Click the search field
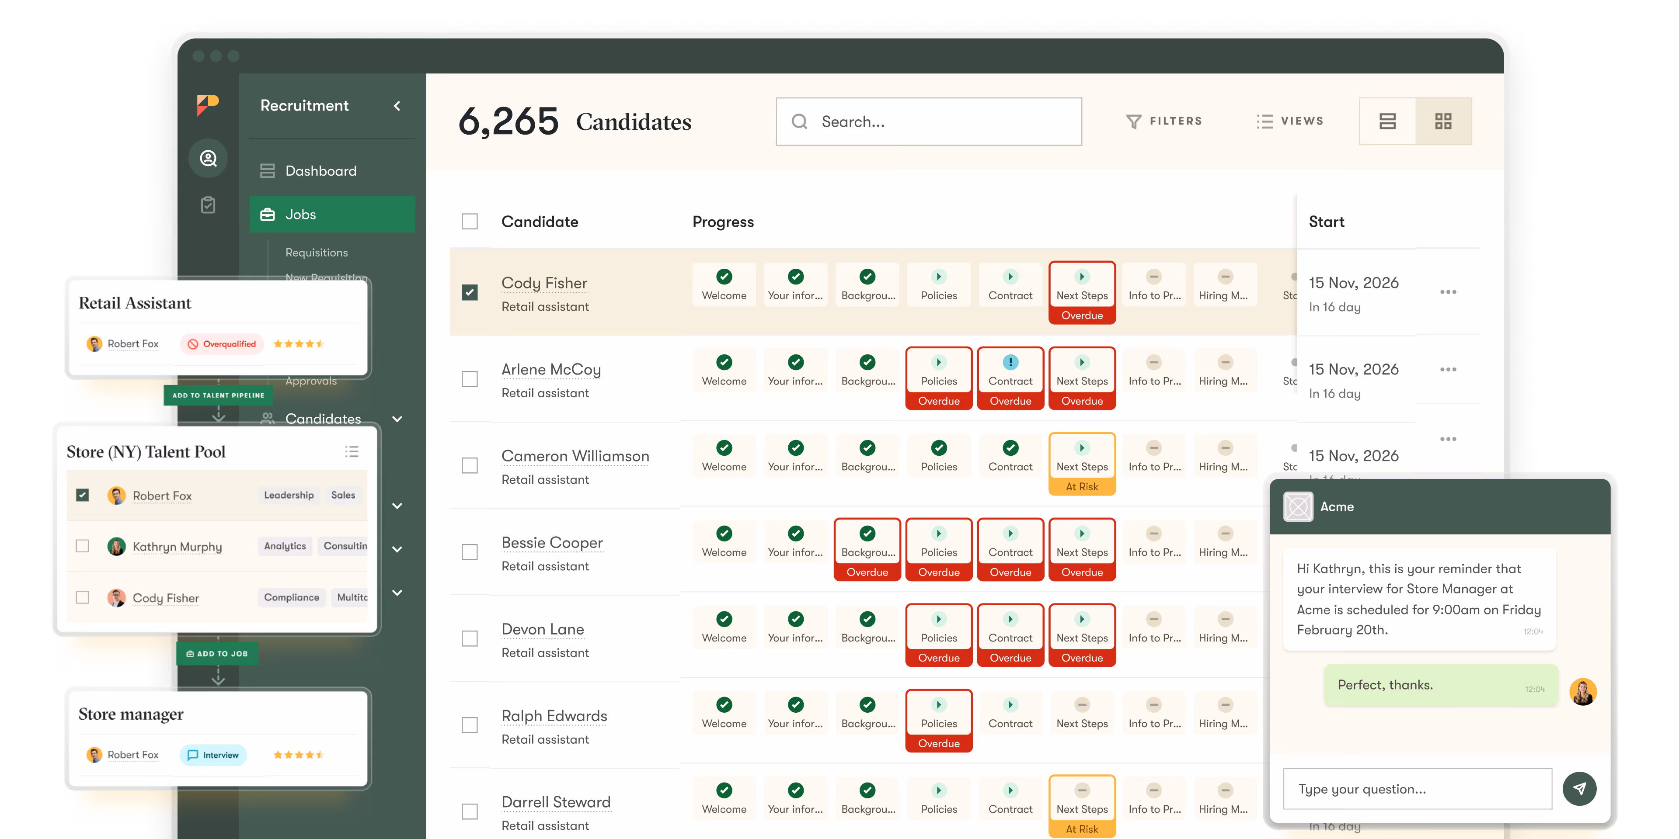 point(929,122)
